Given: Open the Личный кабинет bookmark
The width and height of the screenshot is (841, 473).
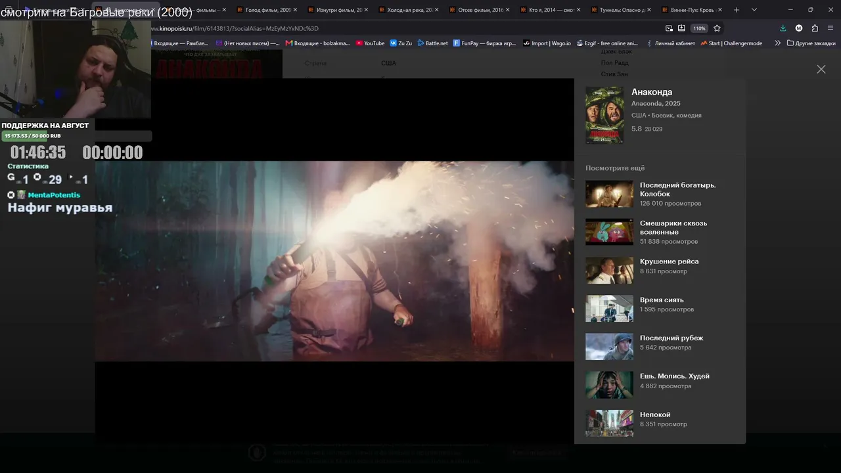Looking at the screenshot, I should [671, 43].
